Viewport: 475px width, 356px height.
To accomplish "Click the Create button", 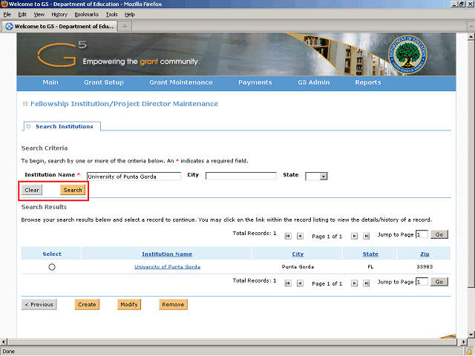I will [87, 305].
